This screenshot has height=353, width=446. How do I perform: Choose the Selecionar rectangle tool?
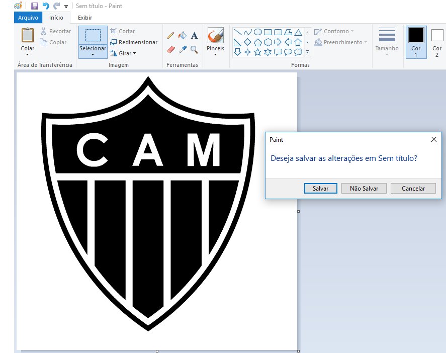(x=93, y=35)
